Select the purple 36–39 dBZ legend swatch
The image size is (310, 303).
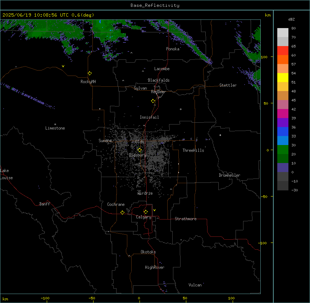[283, 122]
